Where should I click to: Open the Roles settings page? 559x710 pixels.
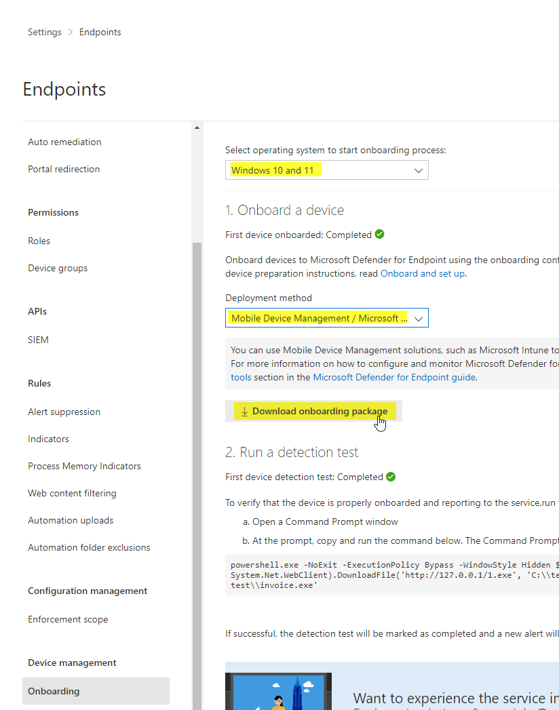pyautogui.click(x=39, y=241)
